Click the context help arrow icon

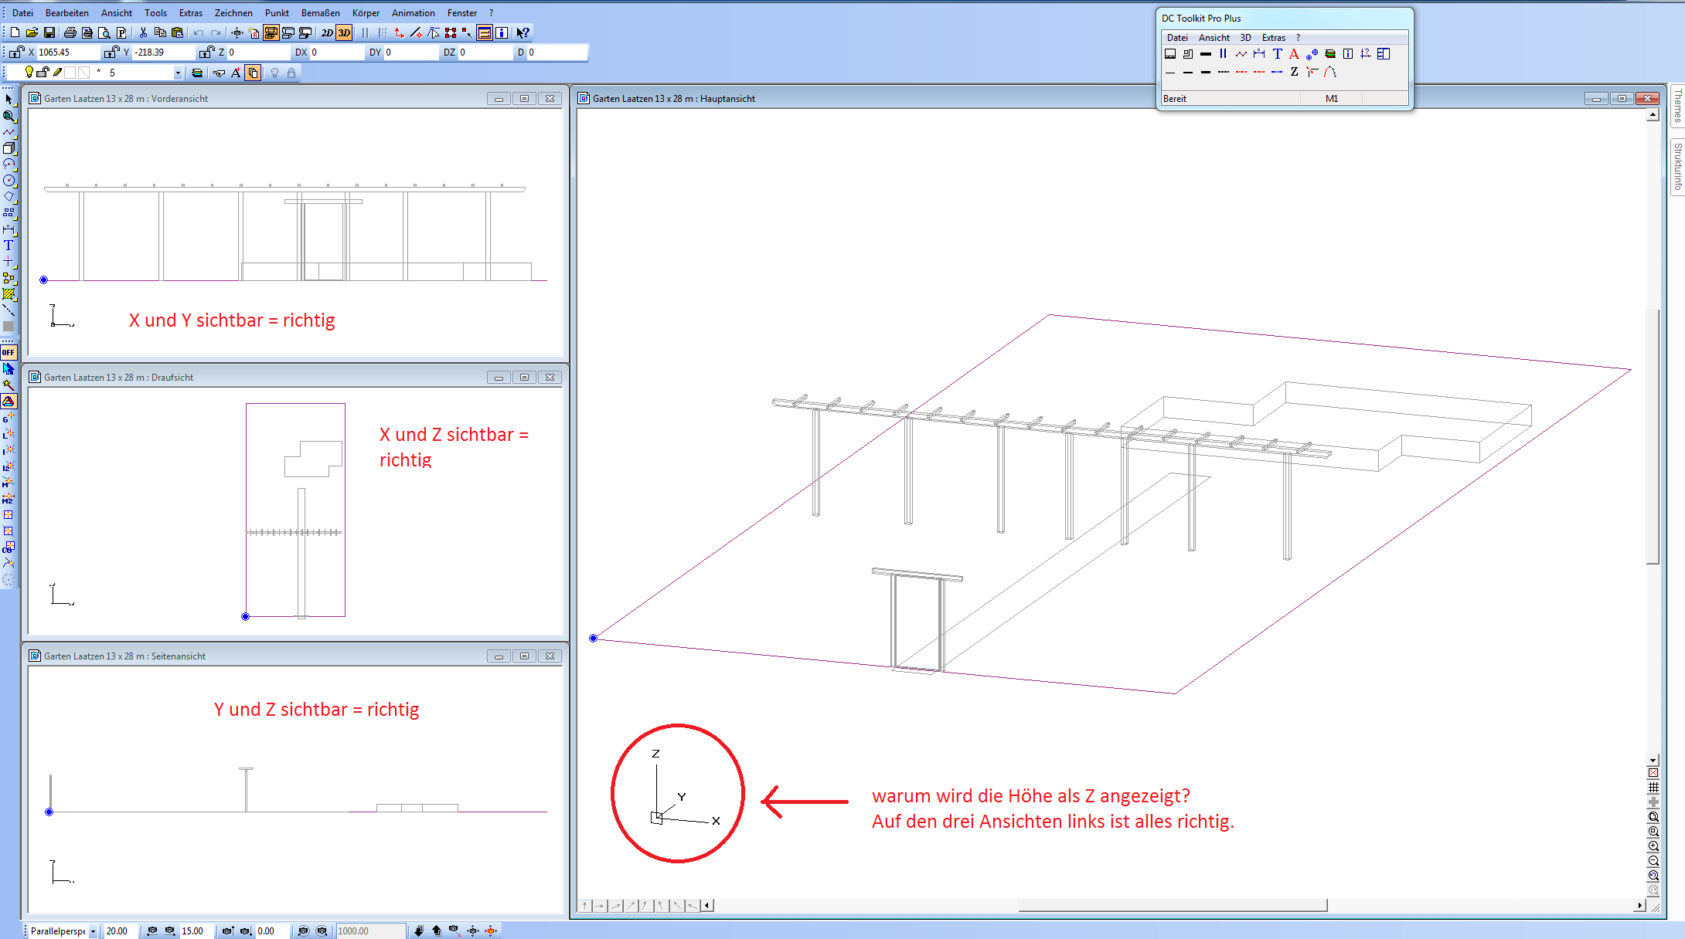523,32
